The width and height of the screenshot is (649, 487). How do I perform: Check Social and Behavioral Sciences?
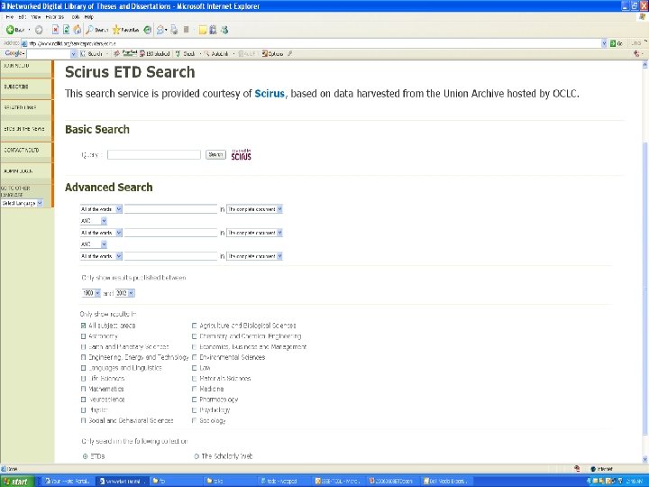click(83, 420)
